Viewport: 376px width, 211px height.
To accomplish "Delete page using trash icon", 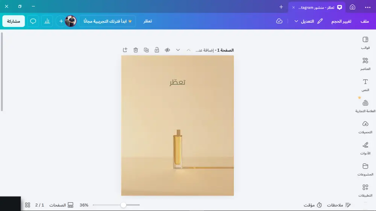I will point(136,50).
